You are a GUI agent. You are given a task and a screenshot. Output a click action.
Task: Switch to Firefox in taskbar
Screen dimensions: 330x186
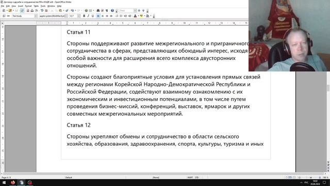coord(13,182)
